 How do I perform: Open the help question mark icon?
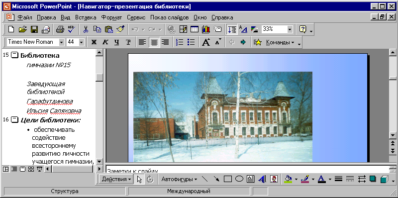302,29
